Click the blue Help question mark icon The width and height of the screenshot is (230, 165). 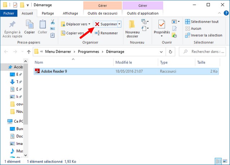(226, 13)
